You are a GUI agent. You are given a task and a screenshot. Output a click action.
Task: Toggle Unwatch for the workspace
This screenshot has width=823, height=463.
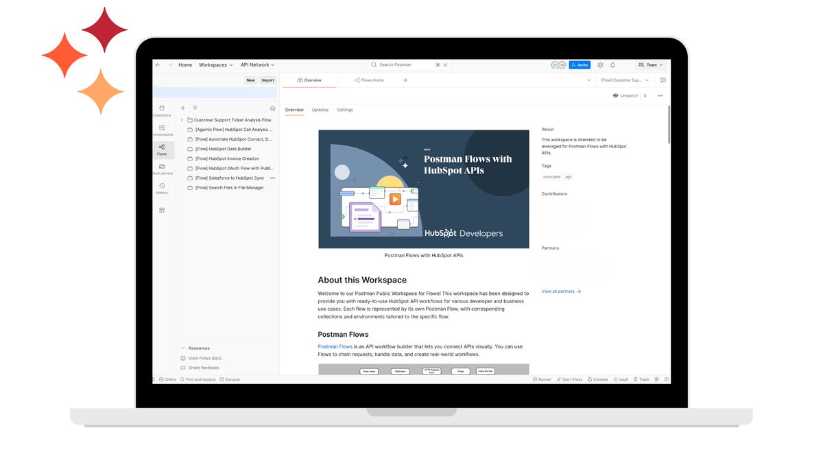(625, 95)
